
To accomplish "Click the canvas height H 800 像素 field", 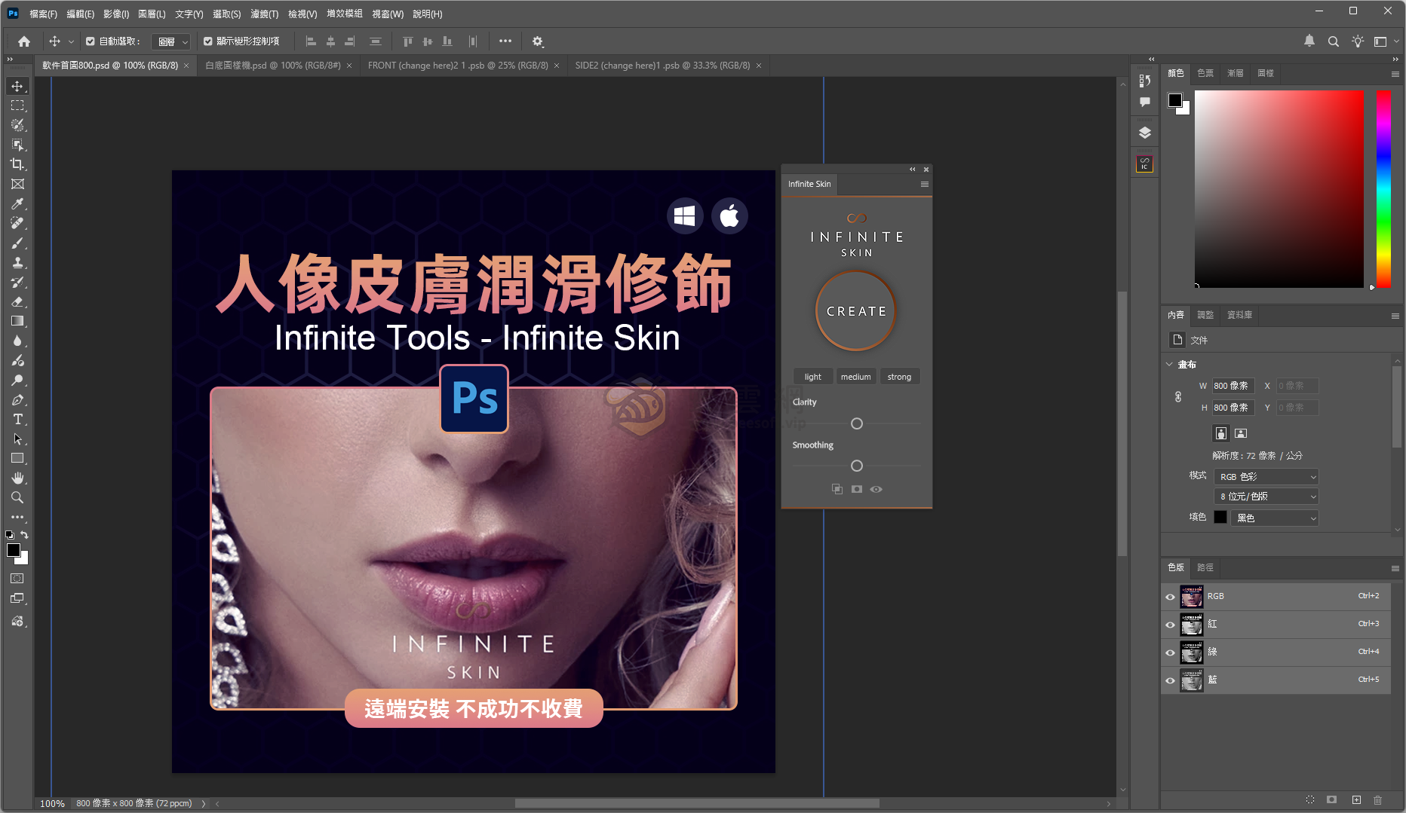I will click(1233, 408).
